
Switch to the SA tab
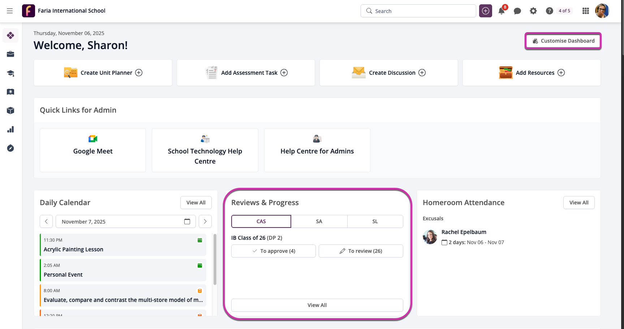[x=319, y=221]
